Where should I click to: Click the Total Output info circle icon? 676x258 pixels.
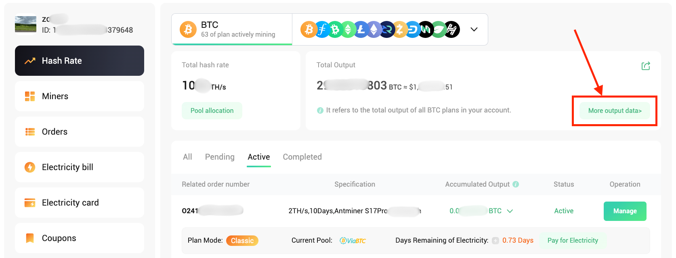tap(320, 110)
